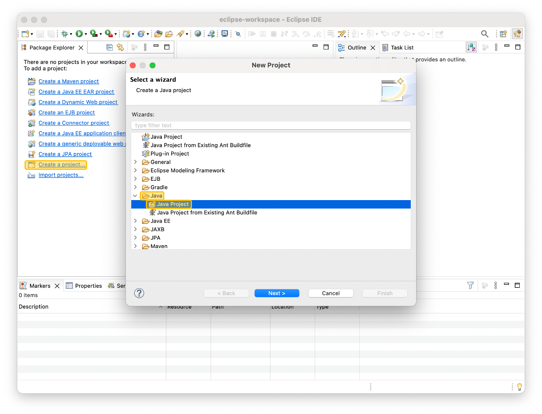Select Java Project from Existing Ant Buildfile under Java
The image size is (542, 414).
click(207, 212)
